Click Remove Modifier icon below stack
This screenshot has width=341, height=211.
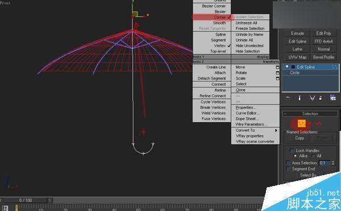click(x=321, y=98)
